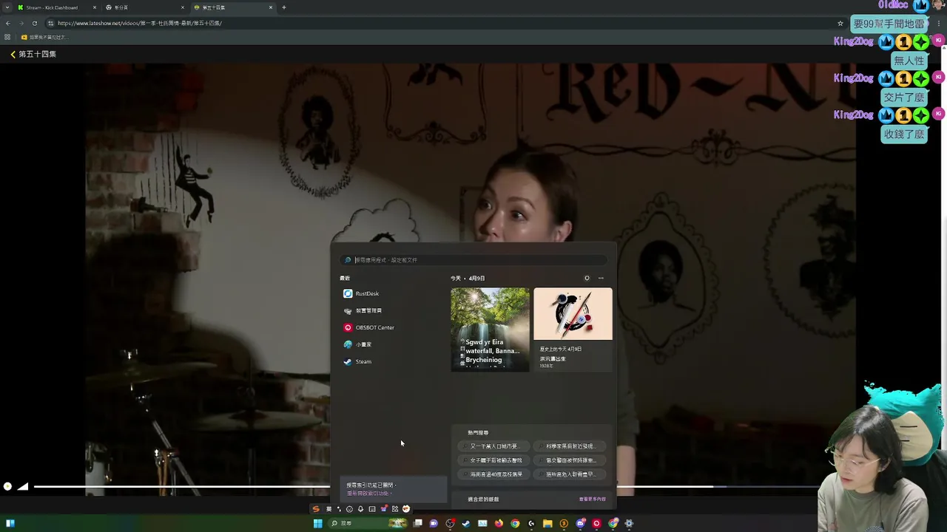947x532 pixels.
Task: Open the IME toolbox grid icon
Action: click(x=395, y=508)
